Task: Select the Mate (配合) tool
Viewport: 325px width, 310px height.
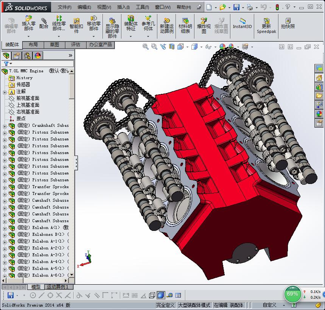Action: click(x=44, y=23)
